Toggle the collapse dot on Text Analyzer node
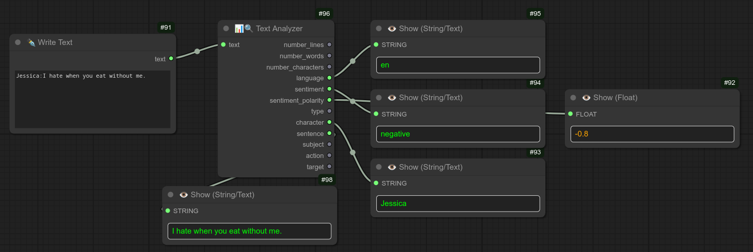This screenshot has width=753, height=252. pyautogui.click(x=226, y=29)
